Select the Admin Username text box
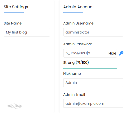The height and width of the screenshot is (113, 127). coord(93,32)
